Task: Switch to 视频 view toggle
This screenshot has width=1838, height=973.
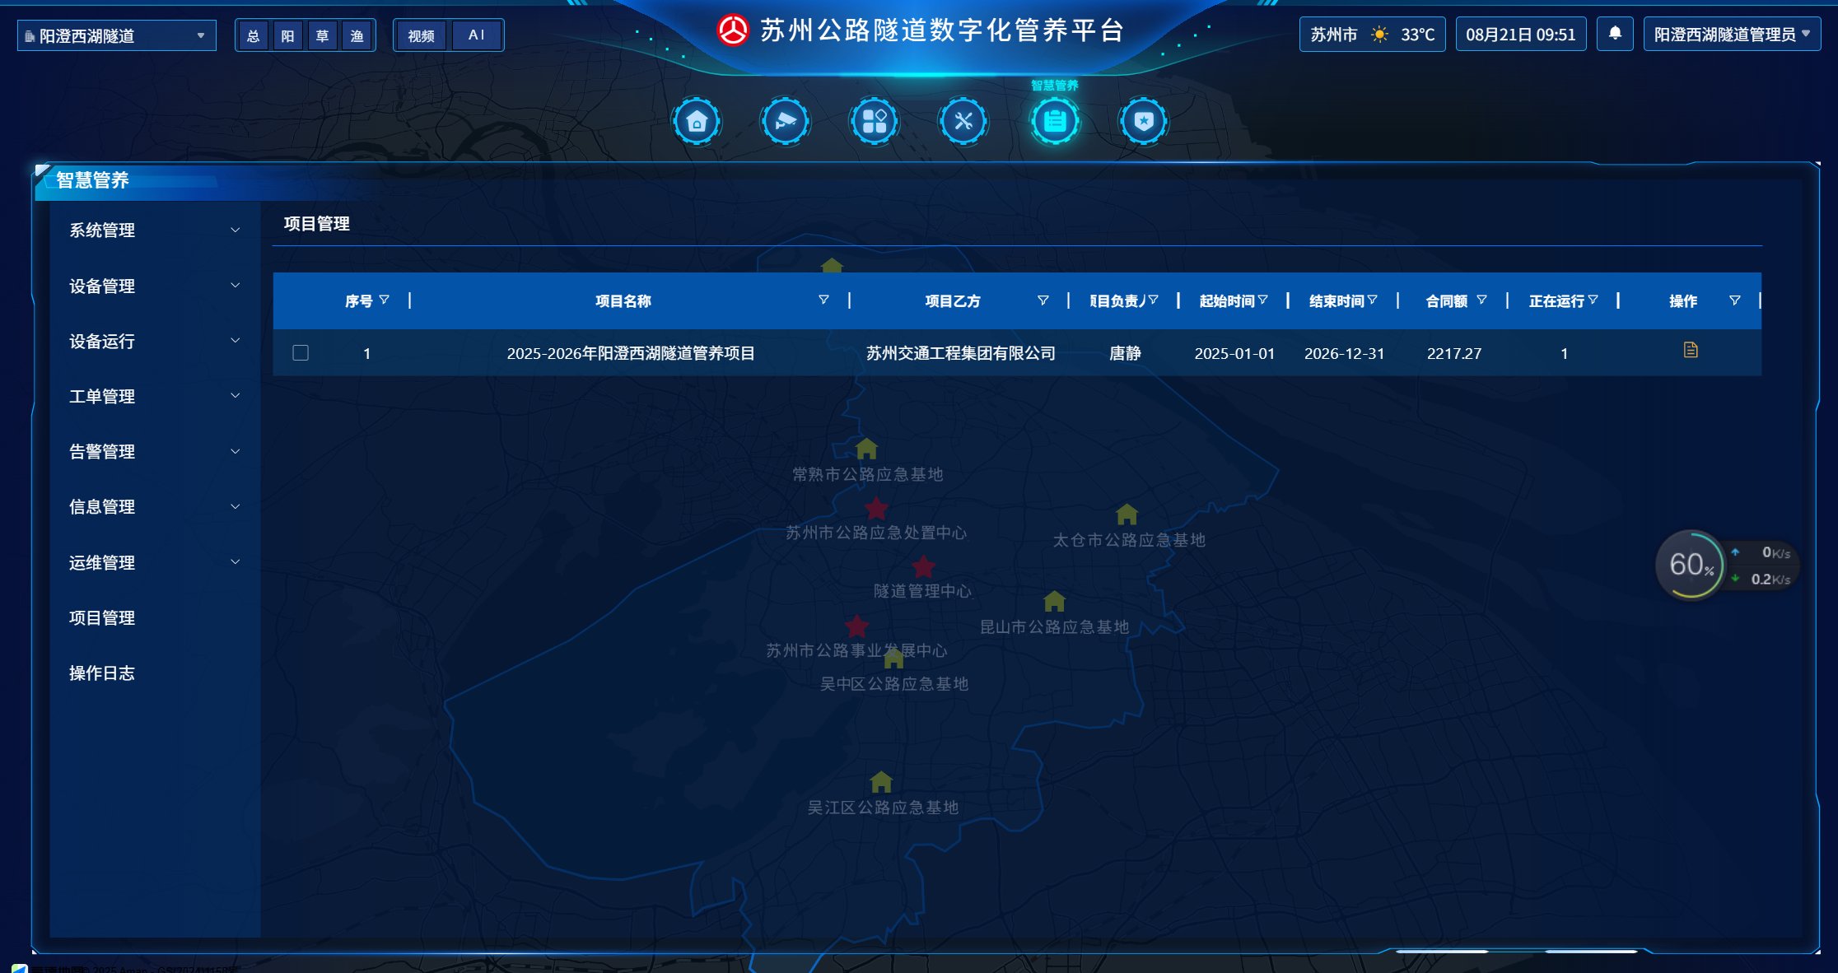Action: pos(422,35)
